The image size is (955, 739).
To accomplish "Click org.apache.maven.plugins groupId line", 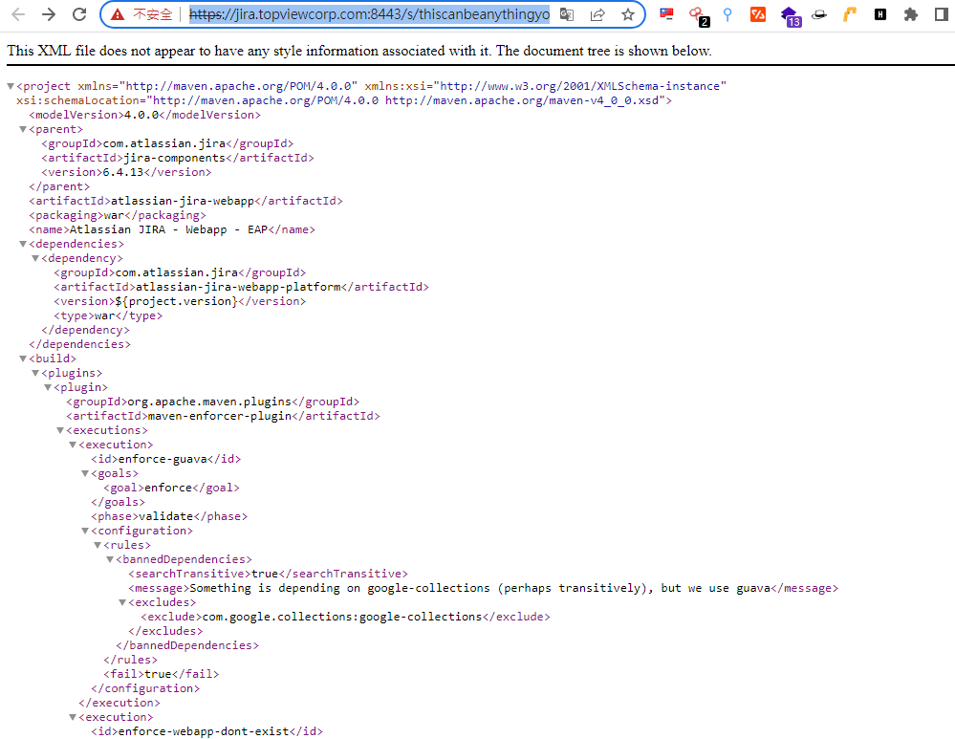I will 213,402.
